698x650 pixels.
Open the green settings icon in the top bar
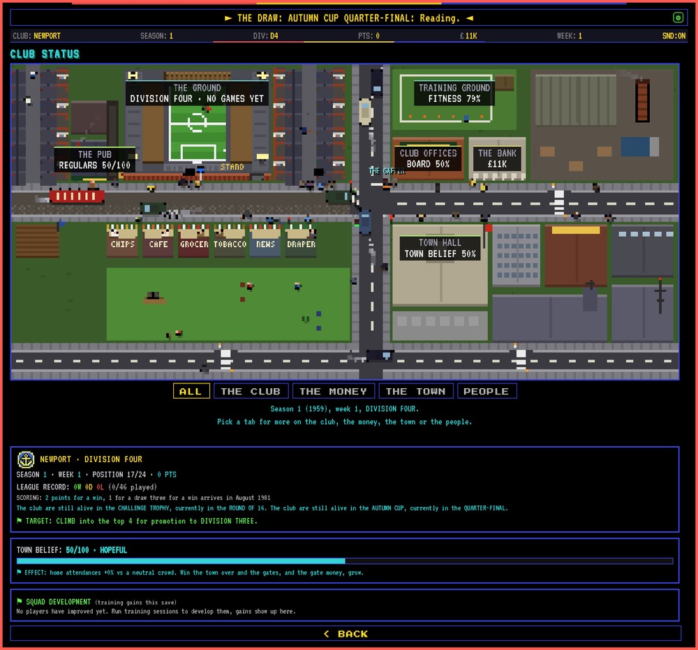coord(678,18)
